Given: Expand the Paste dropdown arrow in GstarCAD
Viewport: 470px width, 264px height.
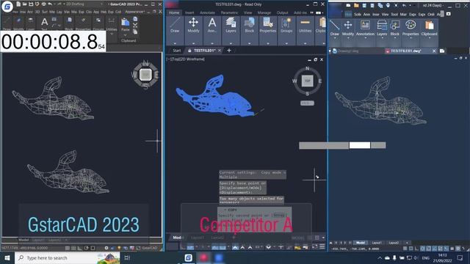Looking at the screenshot, I should (x=126, y=35).
